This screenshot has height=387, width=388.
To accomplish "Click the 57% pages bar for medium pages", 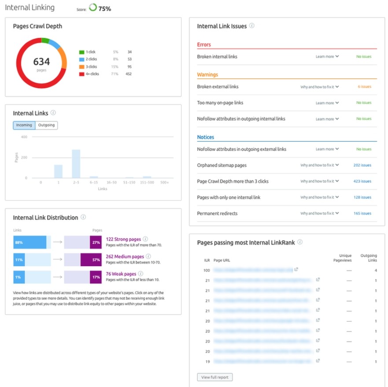I will tap(91, 260).
